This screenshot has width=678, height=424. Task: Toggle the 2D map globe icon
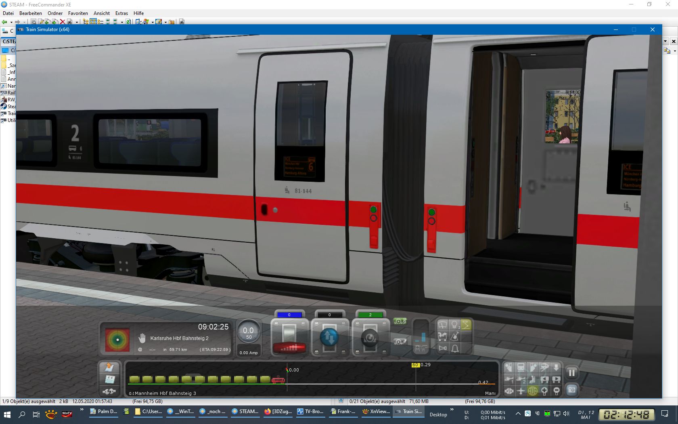(x=533, y=391)
